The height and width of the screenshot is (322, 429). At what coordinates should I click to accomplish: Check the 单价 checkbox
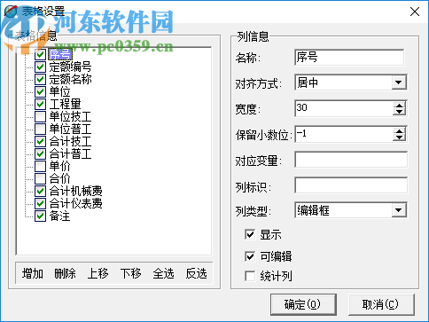click(x=41, y=166)
